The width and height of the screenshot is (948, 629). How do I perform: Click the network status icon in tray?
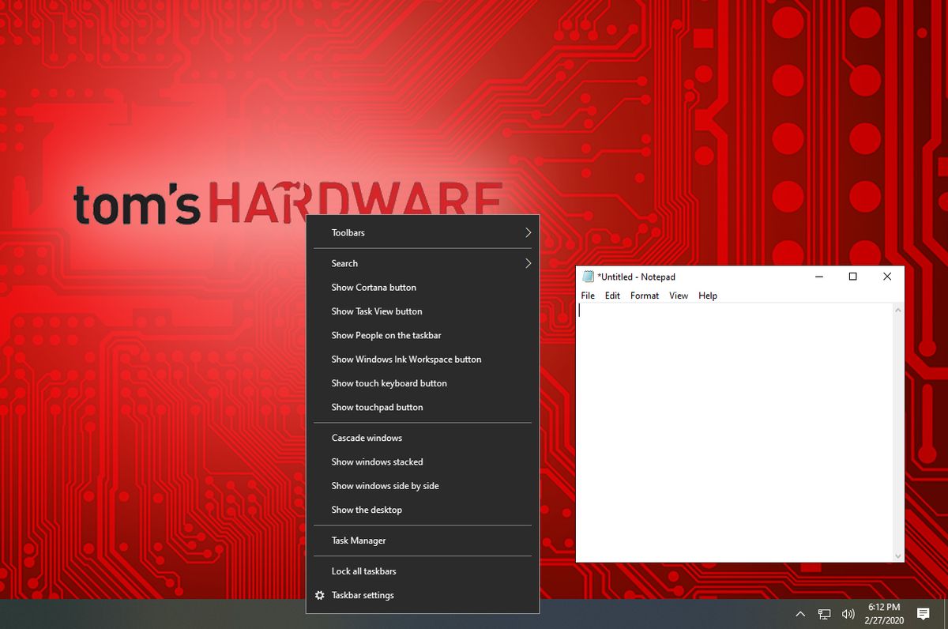[824, 613]
